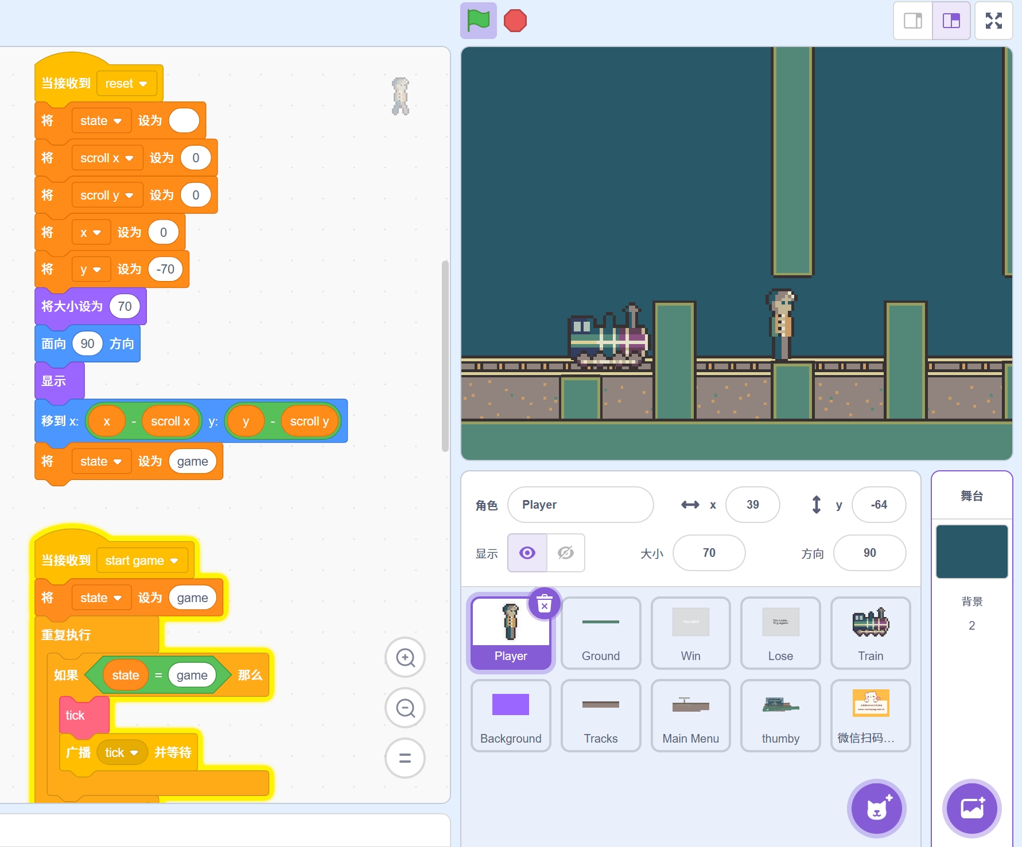The height and width of the screenshot is (847, 1022).
Task: Click the sprite name field Player
Action: click(x=580, y=505)
